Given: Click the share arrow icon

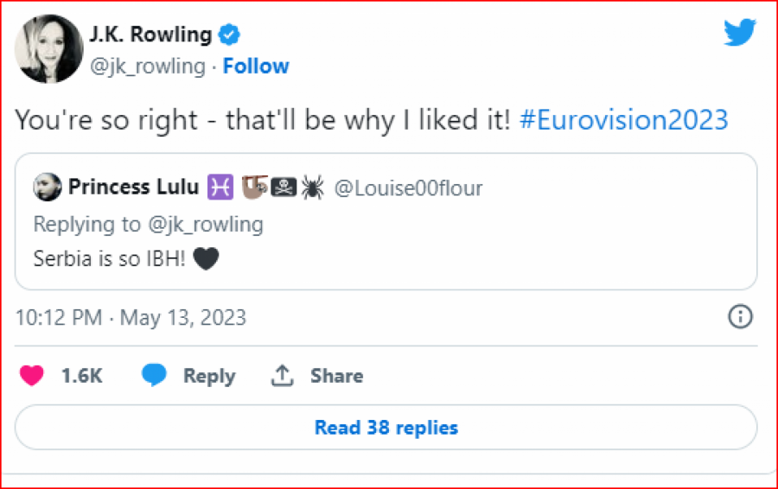Looking at the screenshot, I should click(282, 376).
